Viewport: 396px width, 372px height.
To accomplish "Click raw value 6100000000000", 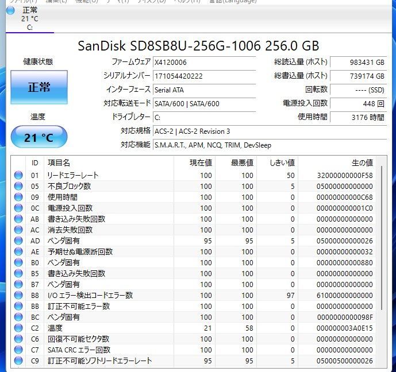I will pyautogui.click(x=345, y=295).
